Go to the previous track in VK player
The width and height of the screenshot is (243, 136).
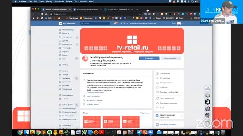tap(121, 23)
